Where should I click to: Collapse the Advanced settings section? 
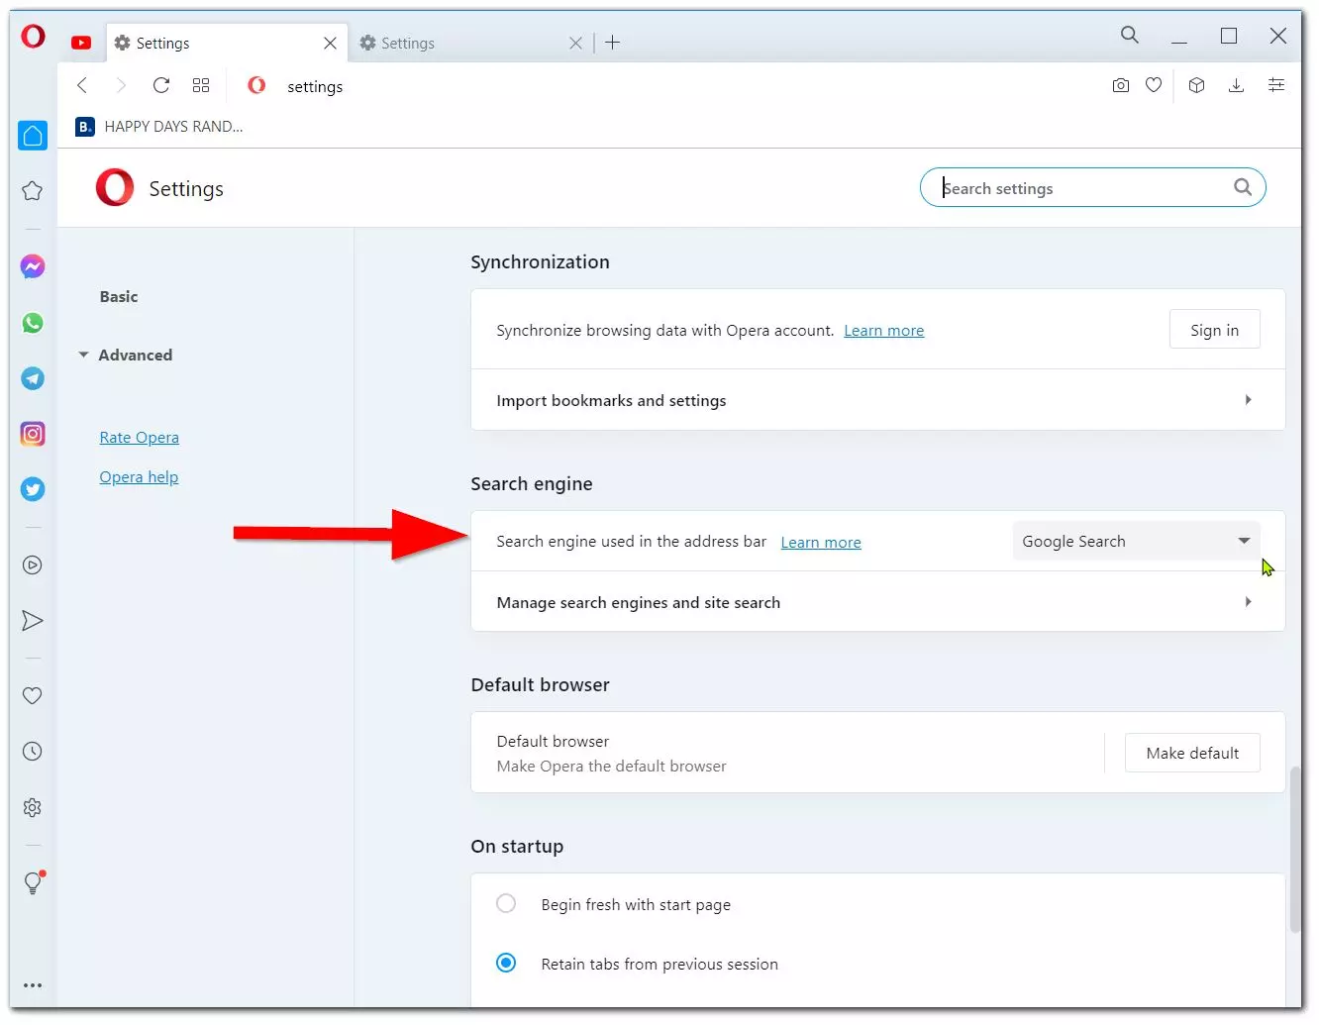[x=126, y=355]
